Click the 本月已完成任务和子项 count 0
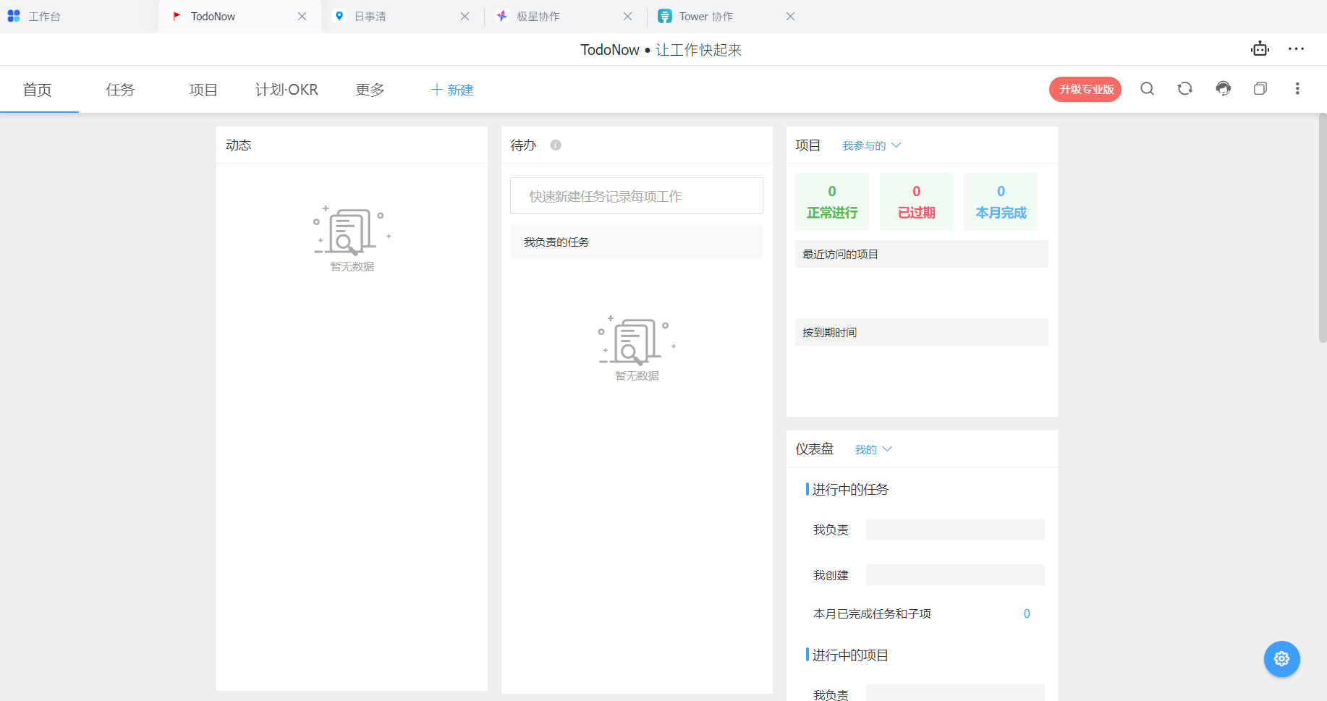 [1027, 613]
